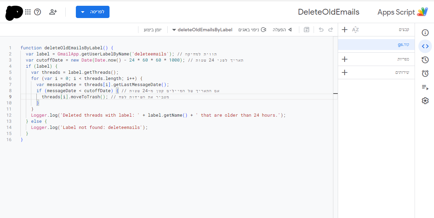Click the DeleteOldEmails project title

click(328, 12)
